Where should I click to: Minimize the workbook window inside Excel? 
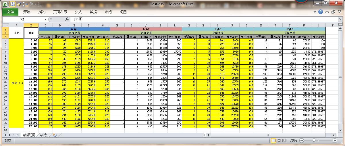(327, 12)
